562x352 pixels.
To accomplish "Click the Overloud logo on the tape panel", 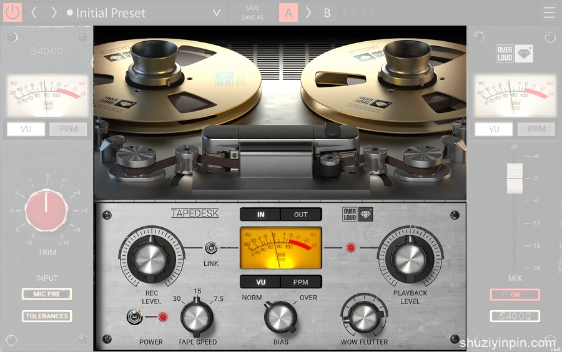I will [x=358, y=215].
